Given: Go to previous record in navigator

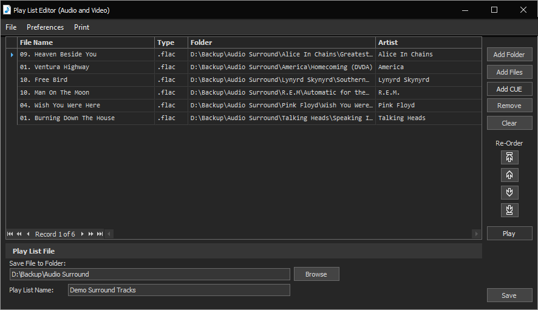Looking at the screenshot, I should tap(28, 234).
